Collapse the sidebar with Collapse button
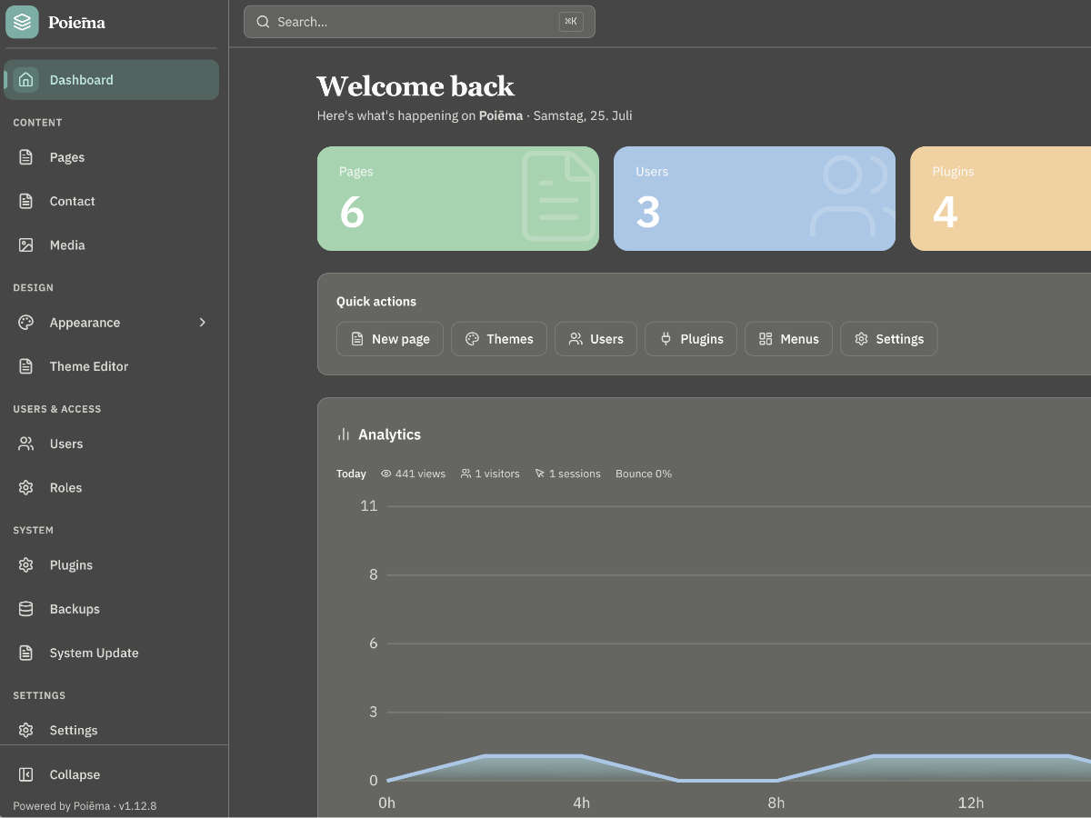The height and width of the screenshot is (818, 1091). 111,774
